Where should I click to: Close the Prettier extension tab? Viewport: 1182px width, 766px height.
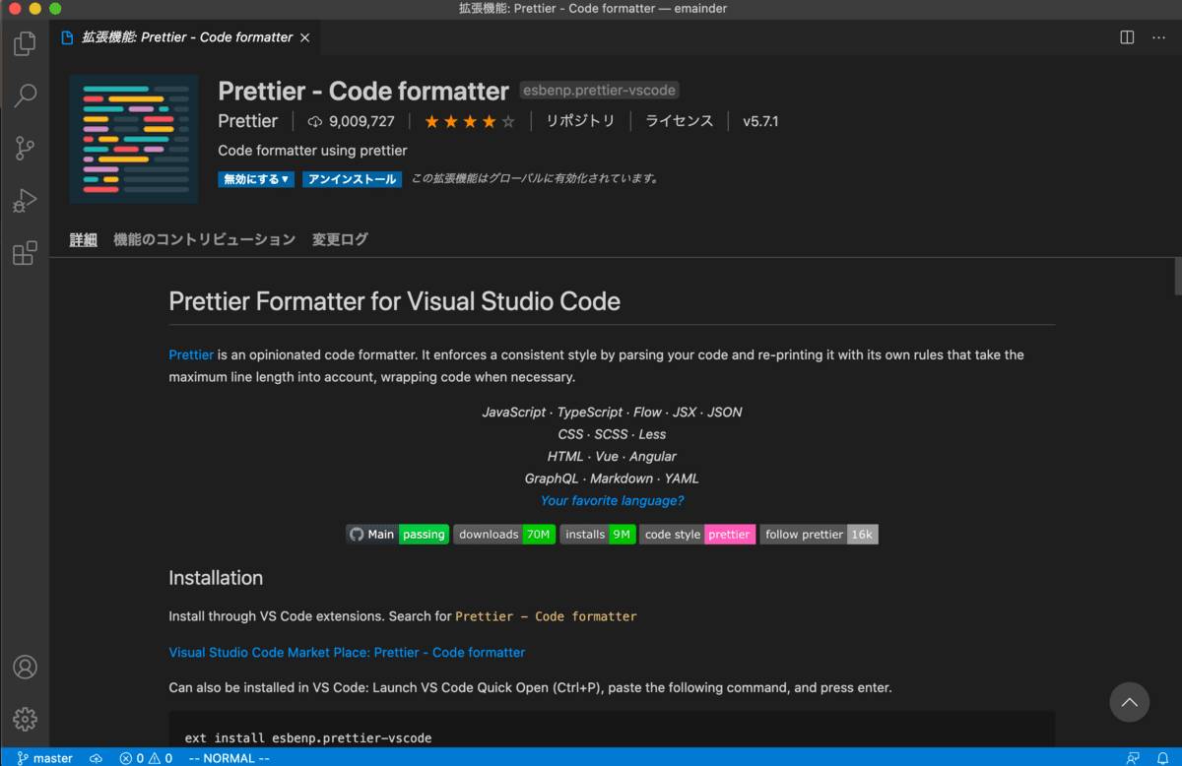[304, 37]
